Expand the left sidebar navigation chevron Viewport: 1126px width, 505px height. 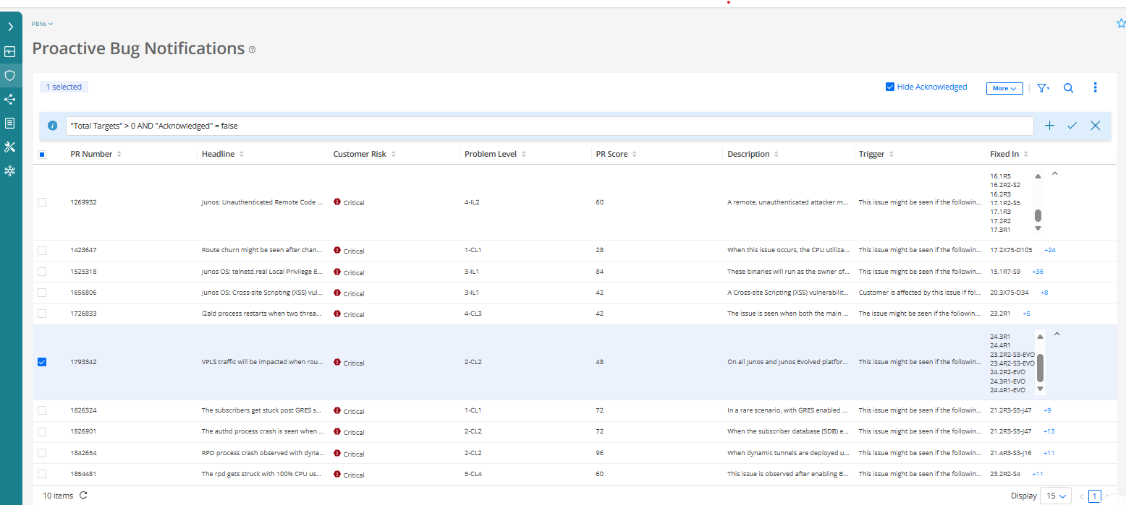tap(10, 27)
